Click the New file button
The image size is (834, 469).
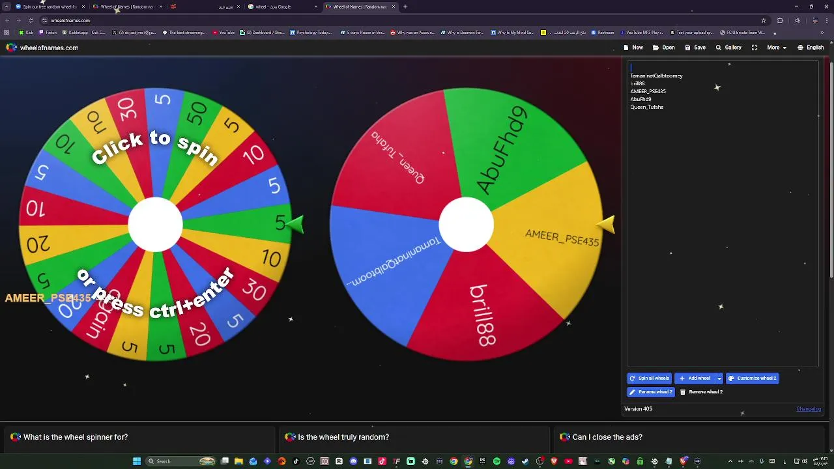click(633, 48)
